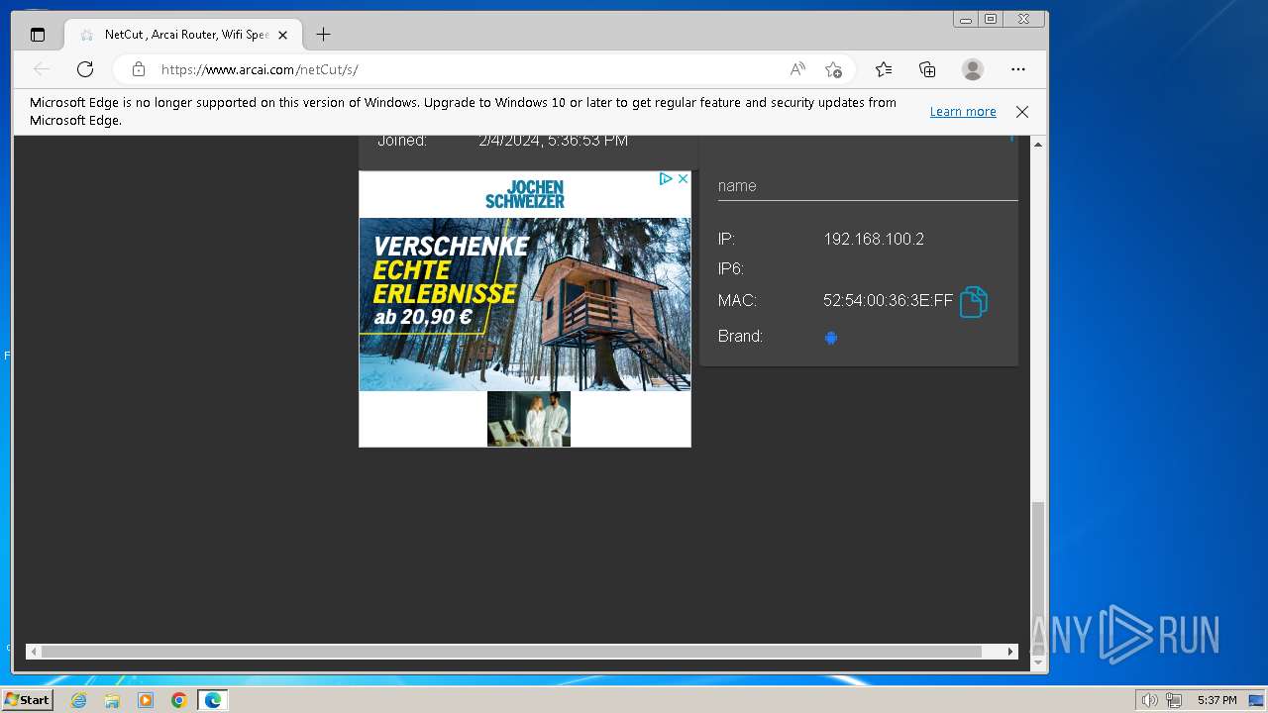
Task: Open the network tray icon
Action: pyautogui.click(x=1174, y=700)
